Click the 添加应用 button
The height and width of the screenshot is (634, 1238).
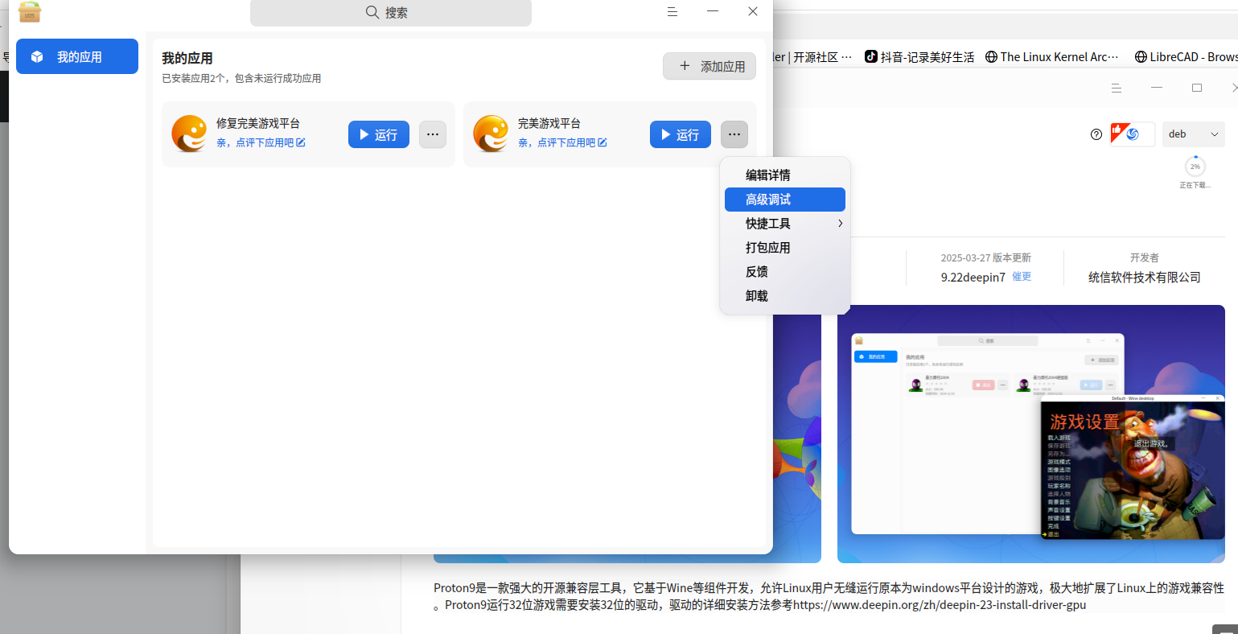click(x=709, y=66)
